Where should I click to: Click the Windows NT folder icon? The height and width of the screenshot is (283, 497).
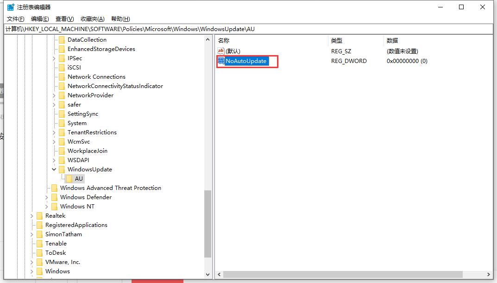pyautogui.click(x=55, y=206)
